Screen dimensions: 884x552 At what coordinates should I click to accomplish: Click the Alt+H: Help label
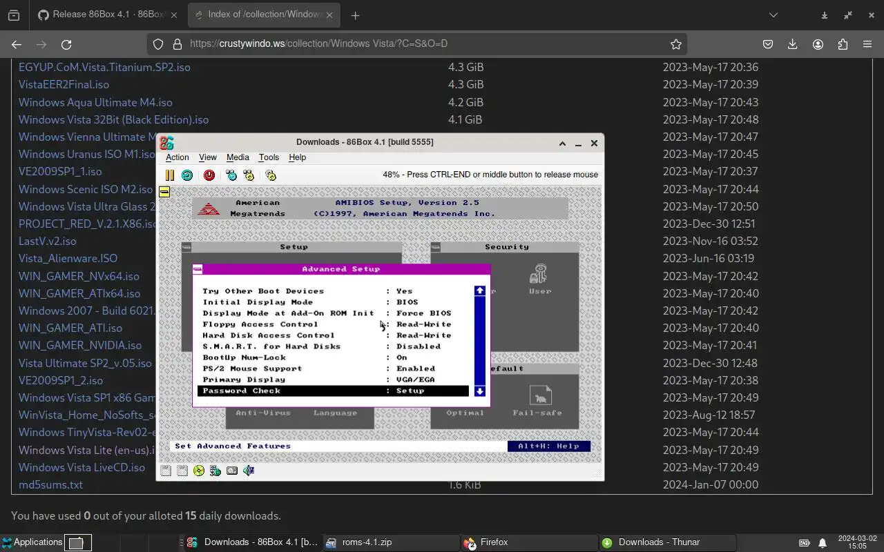point(548,446)
